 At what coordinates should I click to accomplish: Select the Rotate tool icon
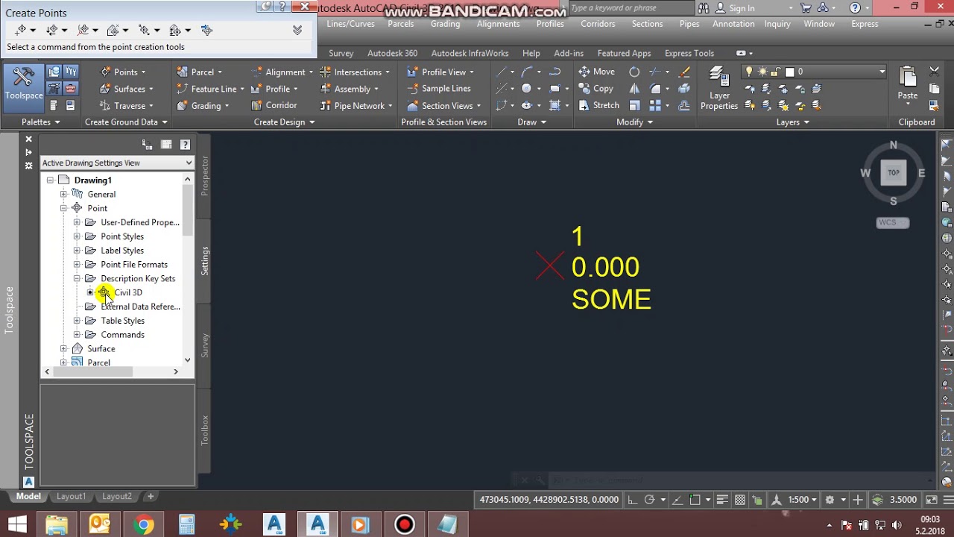pos(634,72)
